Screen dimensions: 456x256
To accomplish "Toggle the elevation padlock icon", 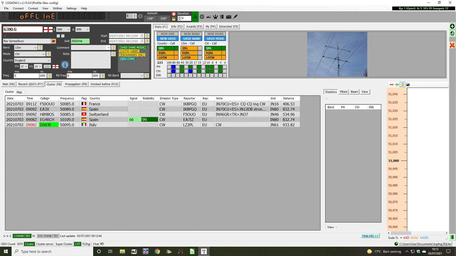I will pos(174,19).
